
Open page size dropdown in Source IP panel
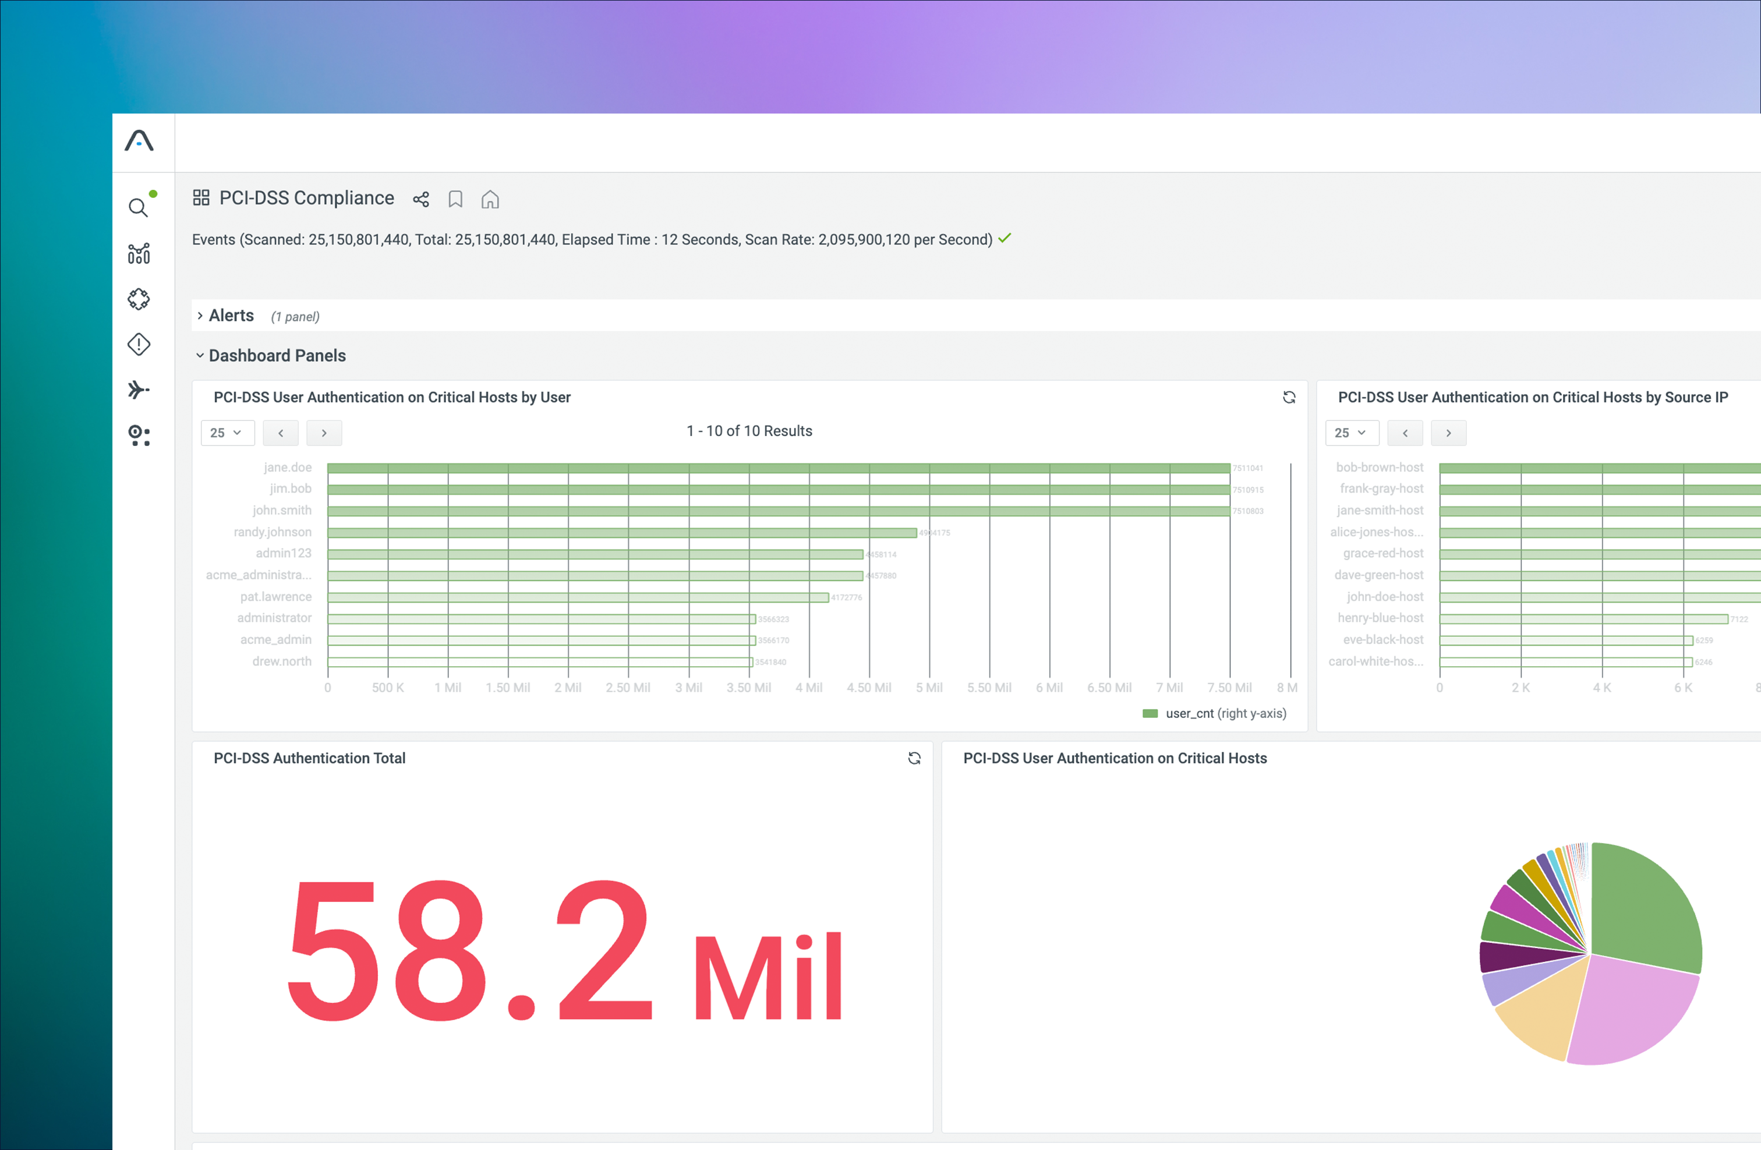(x=1352, y=433)
